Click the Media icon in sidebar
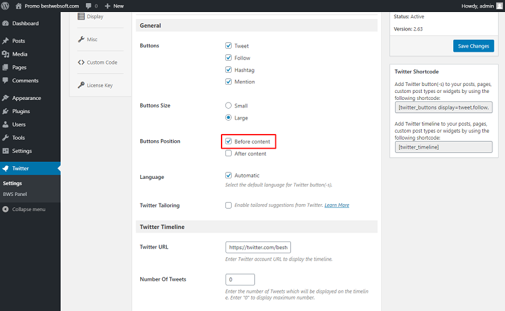This screenshot has width=505, height=311. click(6, 54)
